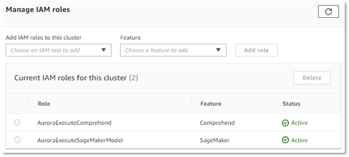This screenshot has height=157, width=349.
Task: Click the Feature column header
Action: tap(211, 104)
